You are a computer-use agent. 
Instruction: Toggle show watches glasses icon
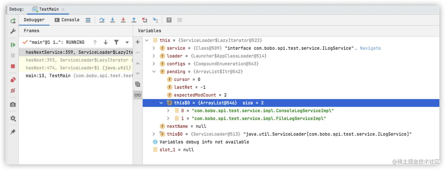(x=137, y=95)
